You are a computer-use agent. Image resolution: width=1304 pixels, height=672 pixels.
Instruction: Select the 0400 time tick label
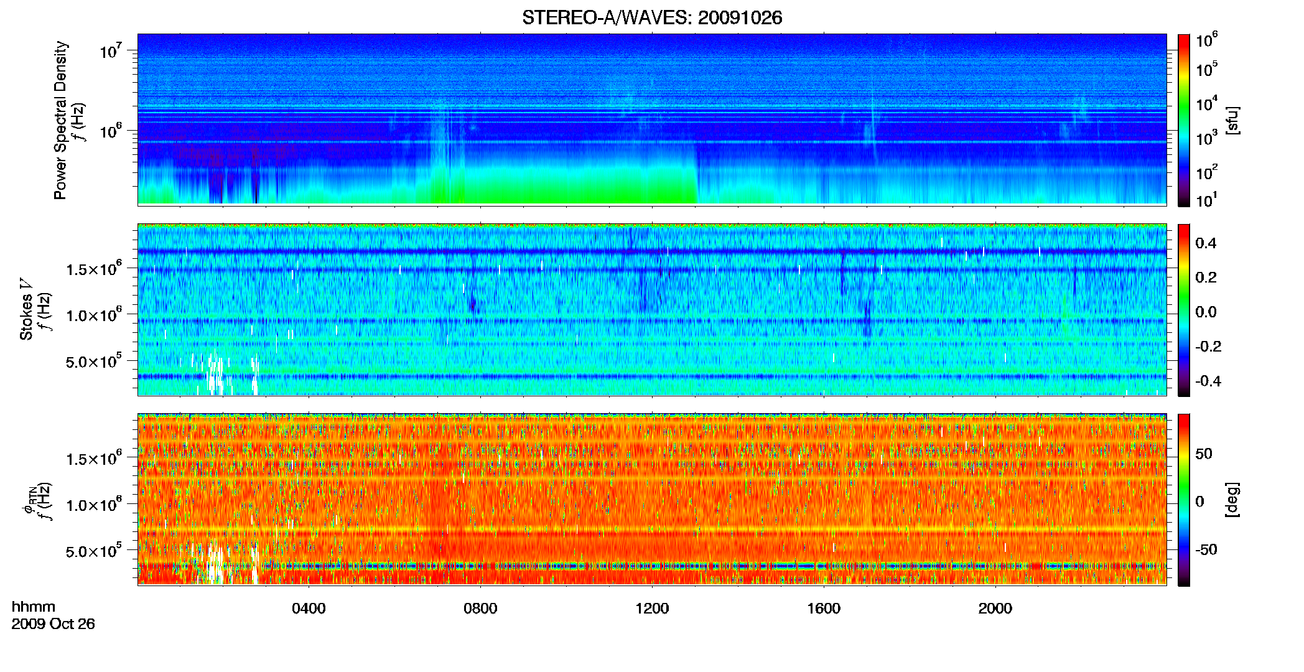[309, 608]
